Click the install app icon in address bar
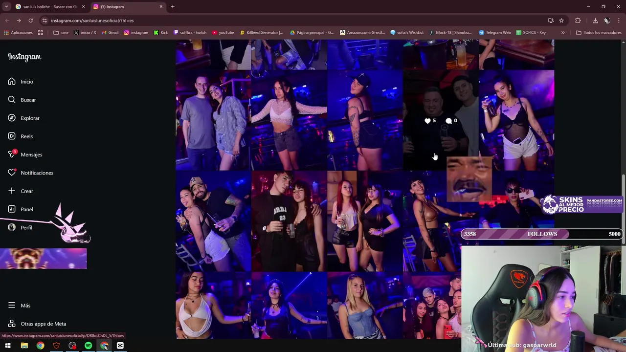Image resolution: width=626 pixels, height=352 pixels. click(x=551, y=21)
